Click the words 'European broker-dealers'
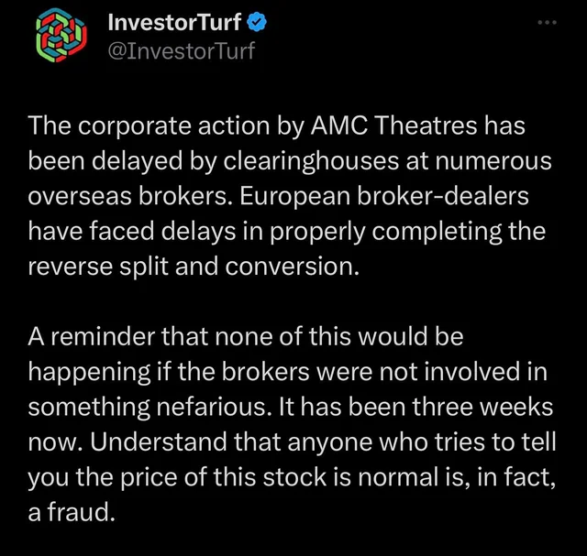This screenshot has height=556, width=587. coord(384,196)
